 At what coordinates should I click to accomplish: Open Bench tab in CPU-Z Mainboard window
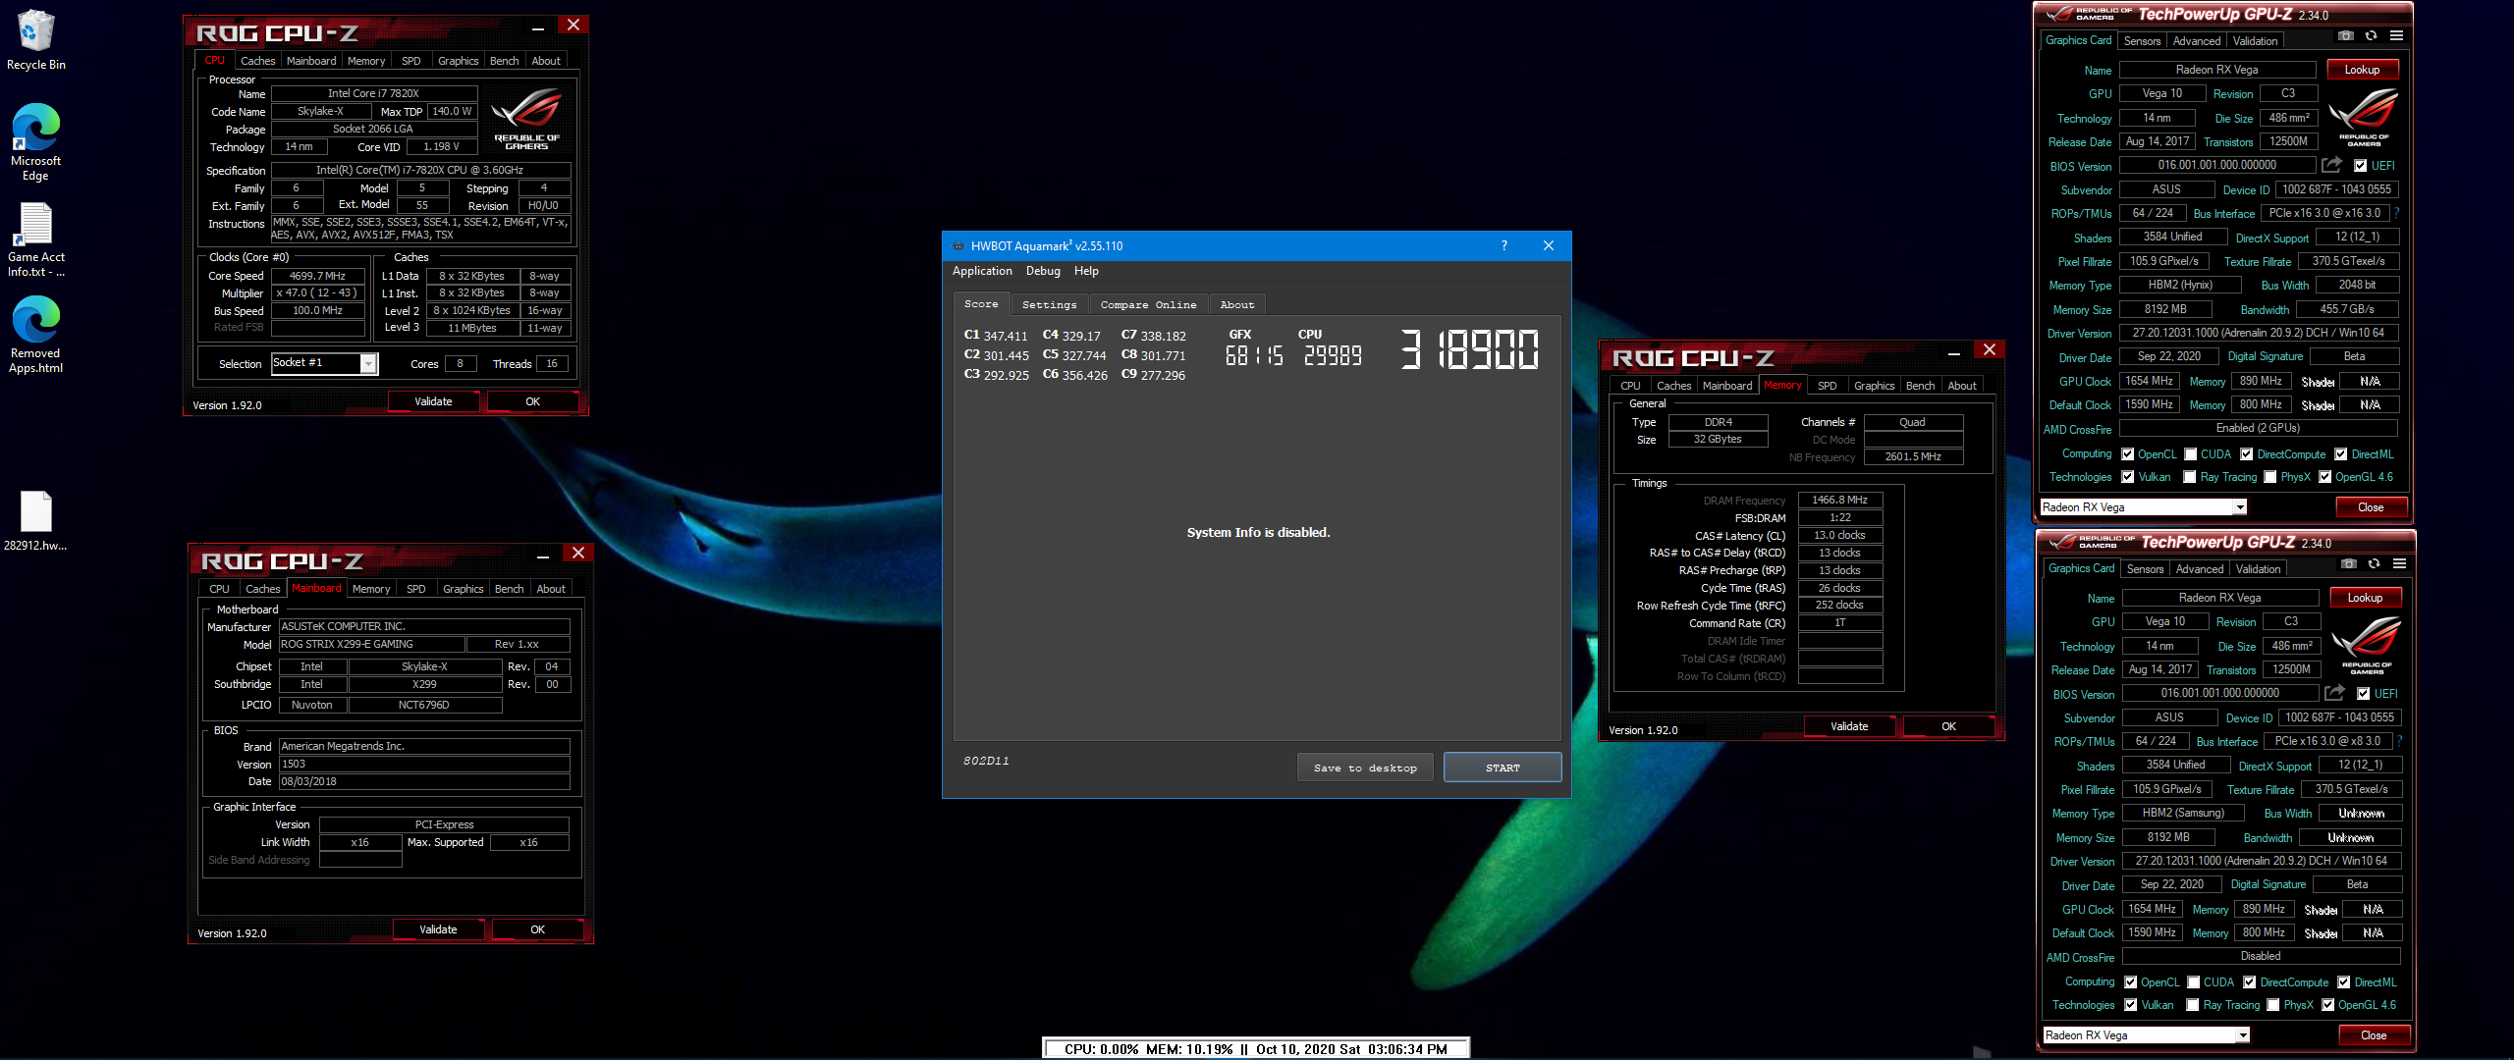click(x=509, y=589)
